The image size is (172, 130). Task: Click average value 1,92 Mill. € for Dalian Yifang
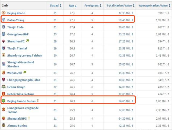(163, 20)
